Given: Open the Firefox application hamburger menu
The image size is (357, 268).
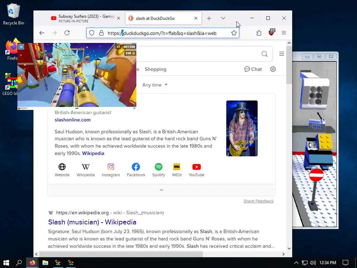Looking at the screenshot, I should click(x=284, y=33).
